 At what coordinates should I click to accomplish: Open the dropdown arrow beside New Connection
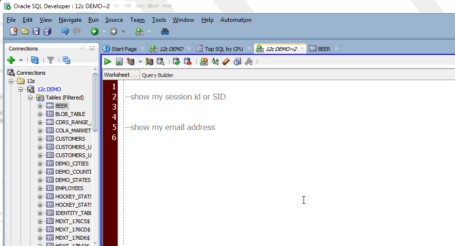(21, 60)
